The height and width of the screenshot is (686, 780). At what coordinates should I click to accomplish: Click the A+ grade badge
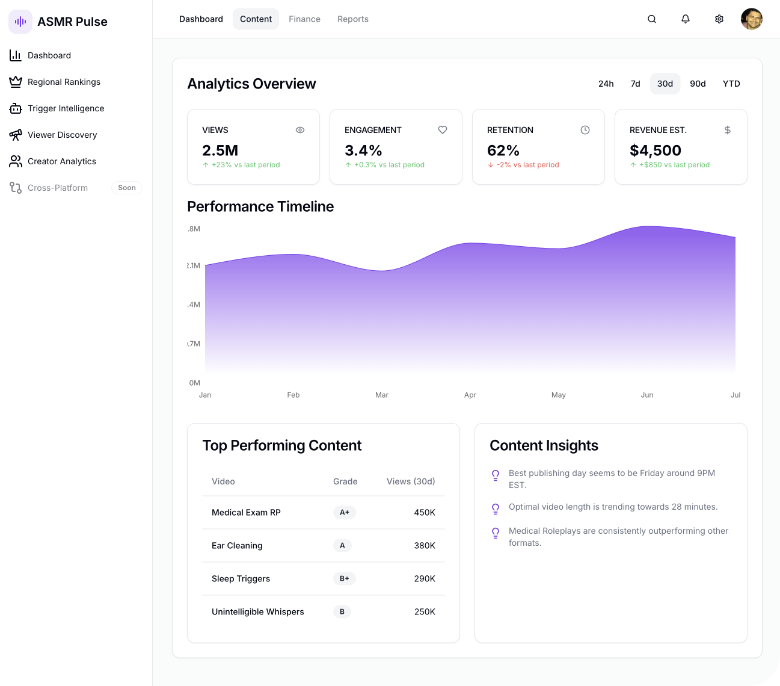point(344,512)
